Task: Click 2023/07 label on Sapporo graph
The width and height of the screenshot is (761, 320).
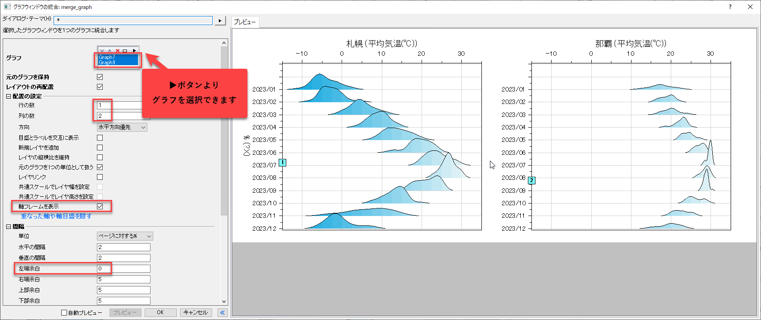Action: point(264,165)
